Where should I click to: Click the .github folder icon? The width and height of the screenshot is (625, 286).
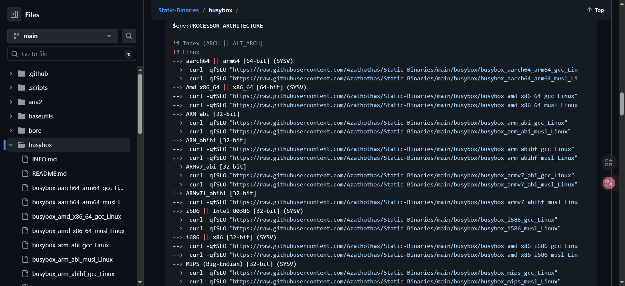tap(21, 74)
